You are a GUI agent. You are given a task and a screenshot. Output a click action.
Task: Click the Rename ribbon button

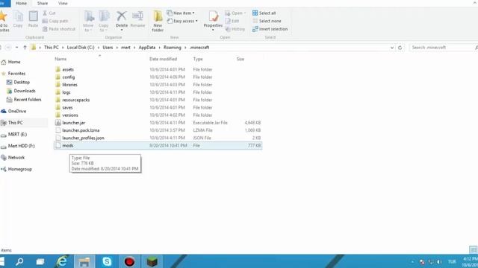click(137, 19)
